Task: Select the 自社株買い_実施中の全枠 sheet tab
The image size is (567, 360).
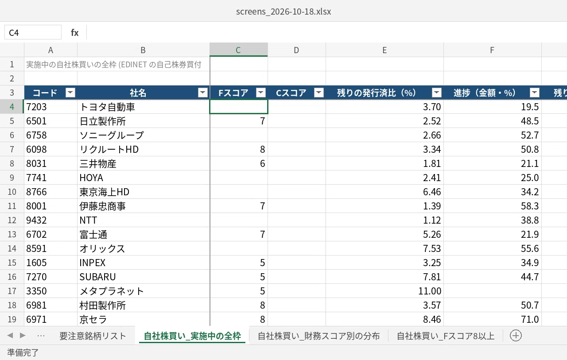Action: coord(192,336)
